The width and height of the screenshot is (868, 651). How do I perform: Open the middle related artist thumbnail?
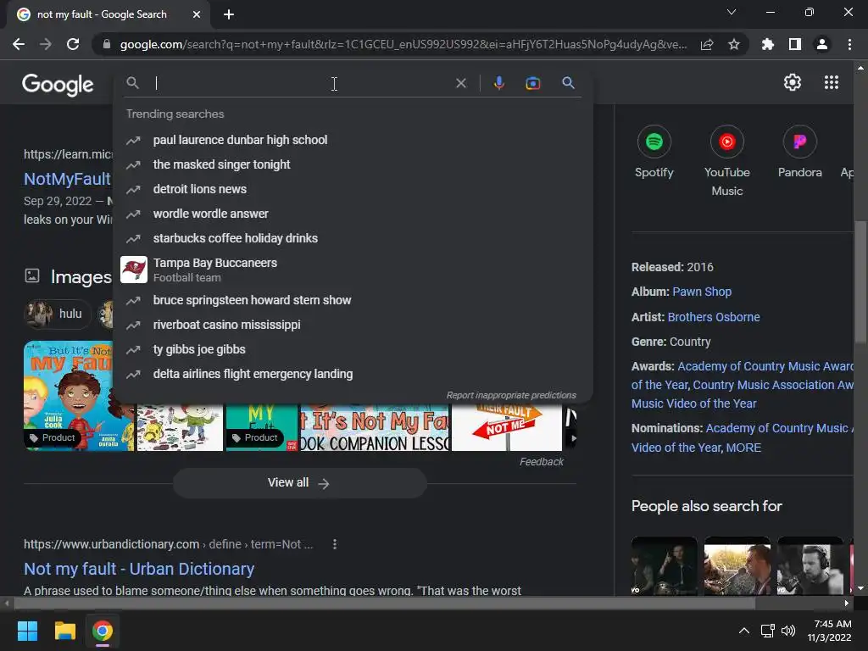[x=737, y=565]
